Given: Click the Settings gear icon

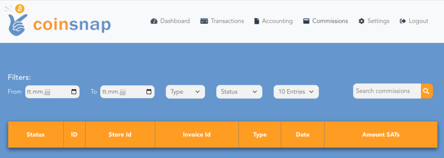Looking at the screenshot, I should click(x=361, y=21).
